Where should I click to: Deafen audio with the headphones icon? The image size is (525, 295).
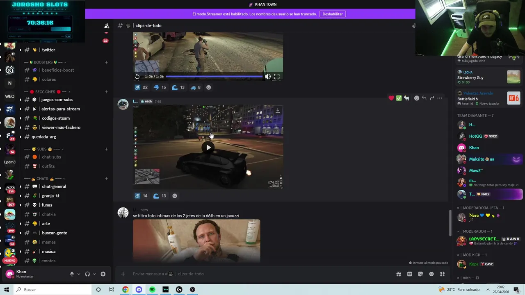coord(87,274)
